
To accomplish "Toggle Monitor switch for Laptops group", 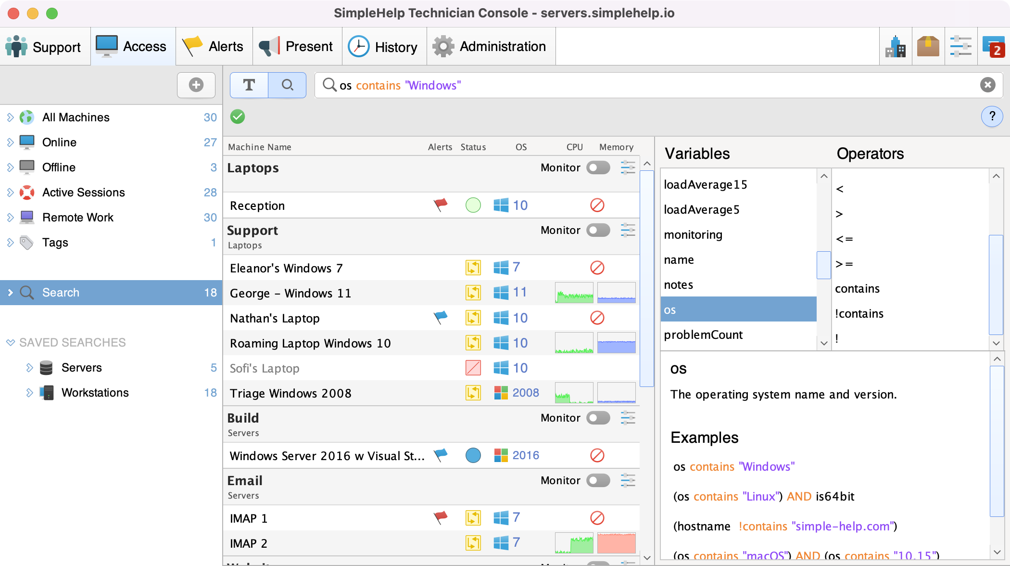I will click(x=598, y=167).
